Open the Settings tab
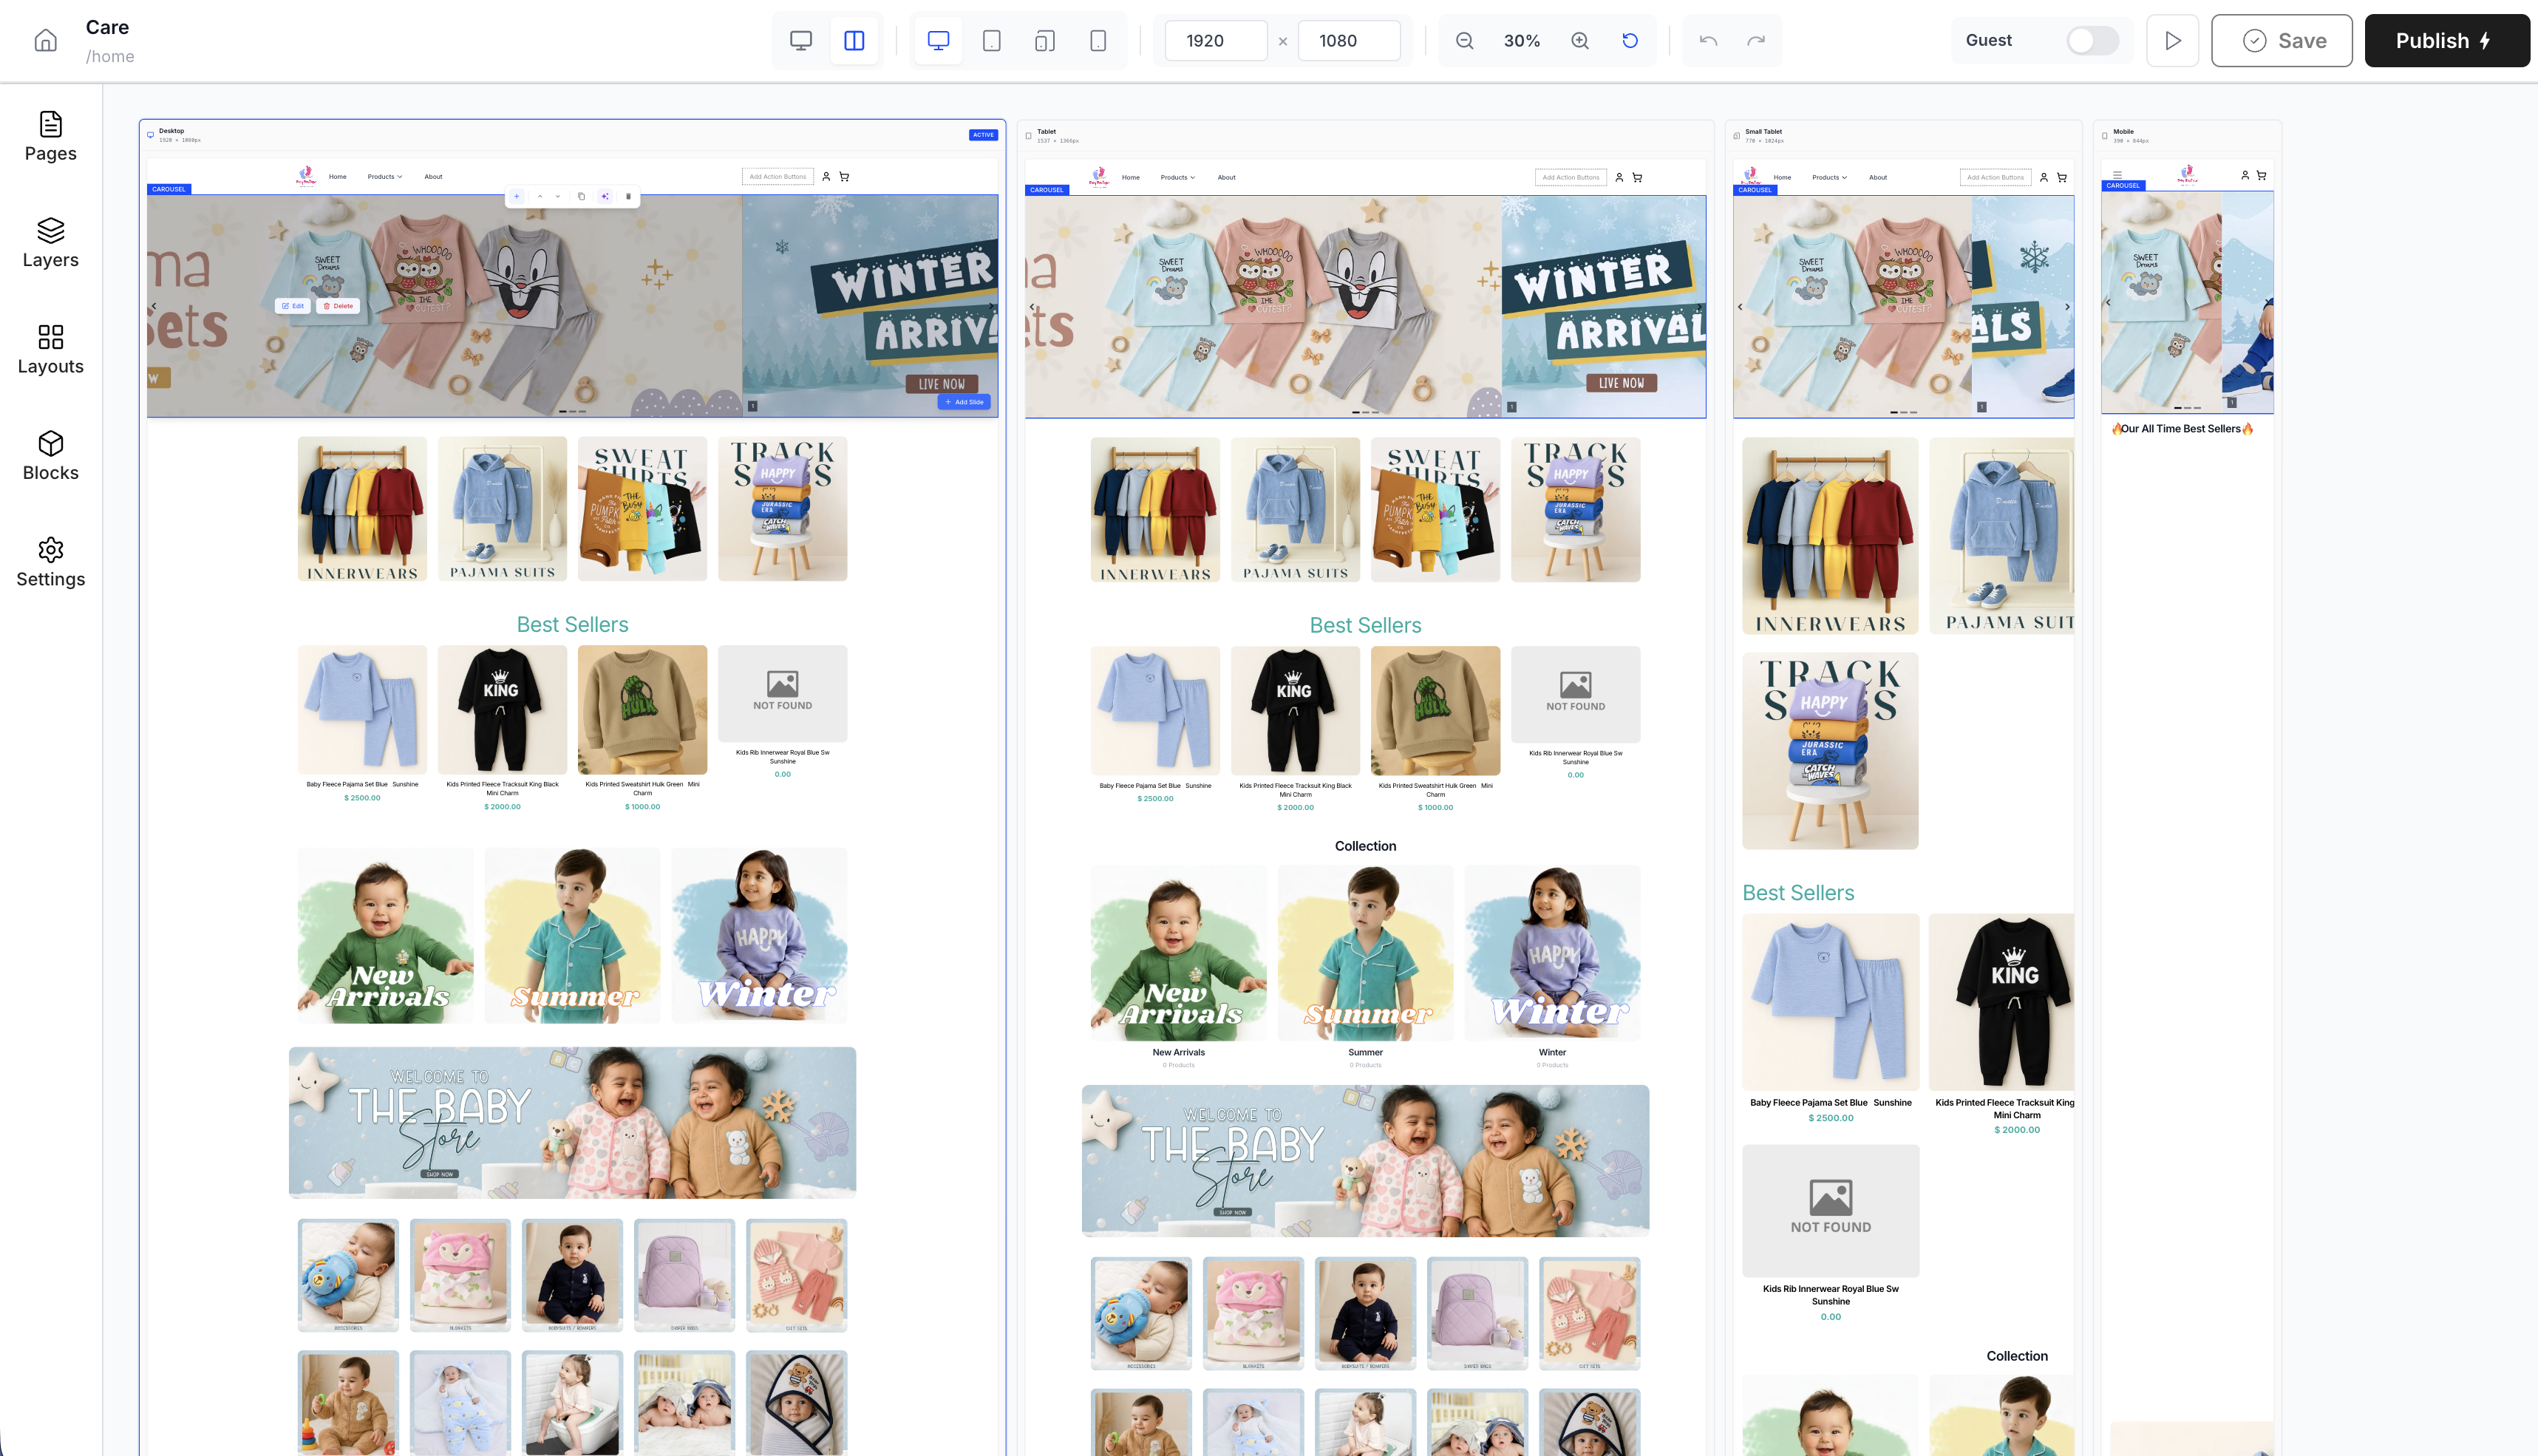The image size is (2538, 1456). (x=50, y=562)
